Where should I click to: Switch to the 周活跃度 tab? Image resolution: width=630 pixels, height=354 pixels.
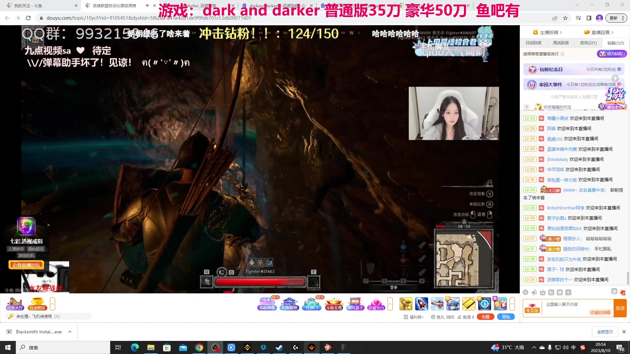(x=561, y=43)
